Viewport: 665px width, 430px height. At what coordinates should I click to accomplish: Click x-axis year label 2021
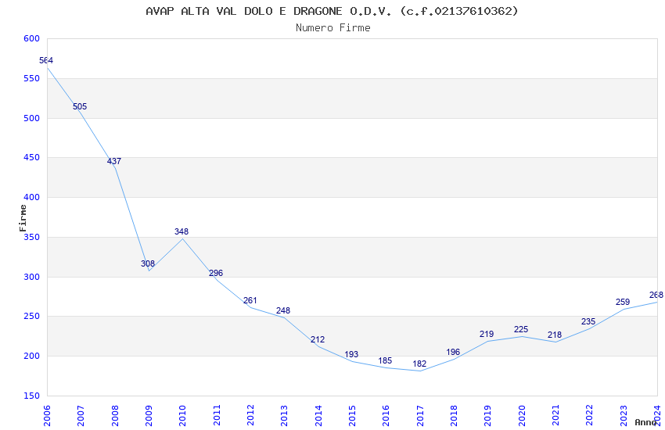pos(555,416)
